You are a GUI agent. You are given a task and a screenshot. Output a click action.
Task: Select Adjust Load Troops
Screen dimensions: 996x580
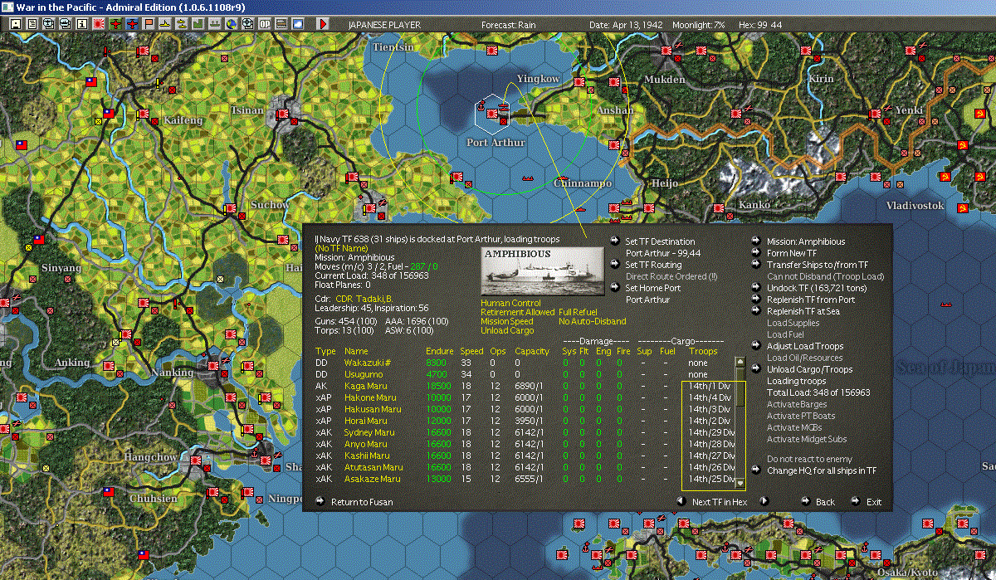pos(805,346)
